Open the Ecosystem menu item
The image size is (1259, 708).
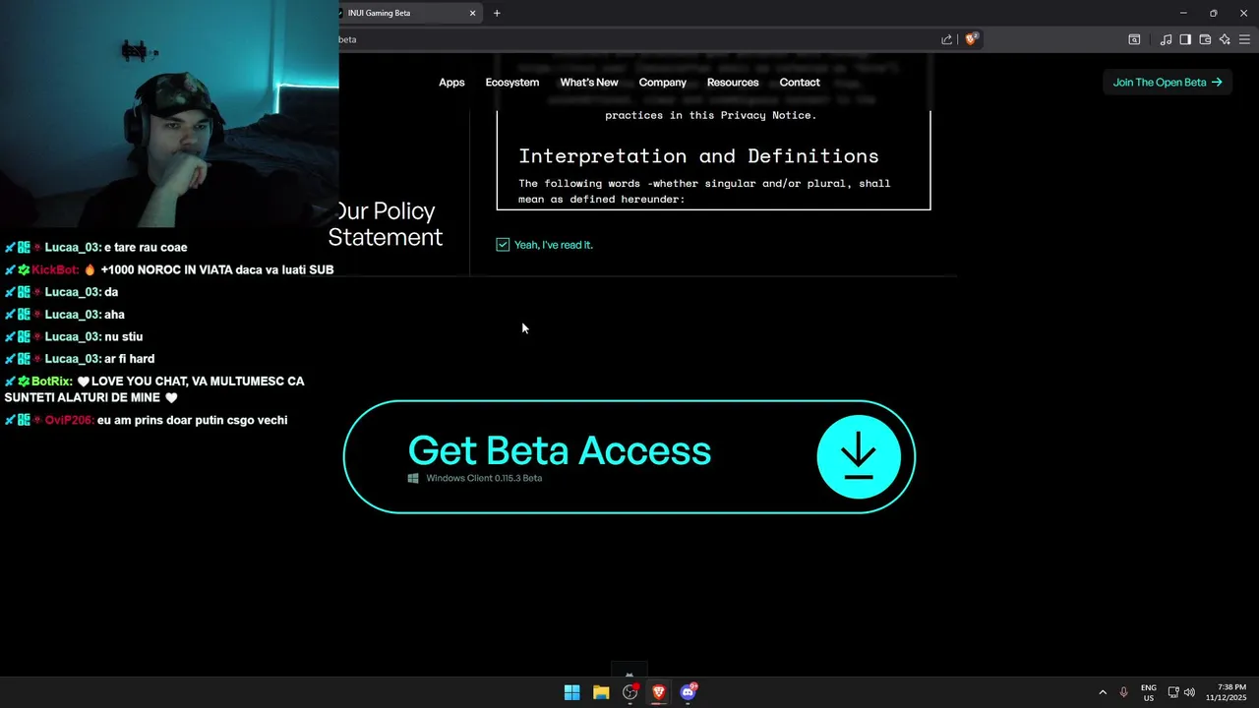pyautogui.click(x=512, y=83)
